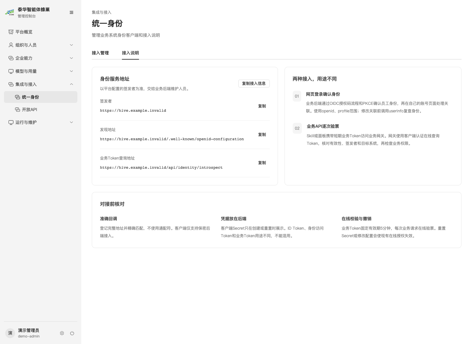Expand the 运行与维护 chevron
Image resolution: width=472 pixels, height=344 pixels.
point(71,122)
